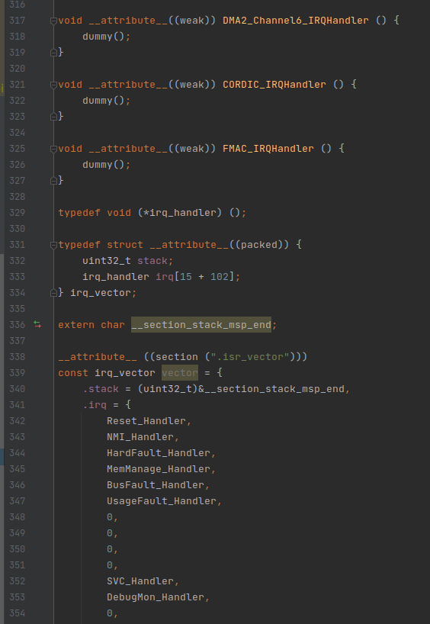Viewport: 430px width, 624px height.
Task: Click fold end marker beside irq_vector on line 334
Action: [53, 293]
